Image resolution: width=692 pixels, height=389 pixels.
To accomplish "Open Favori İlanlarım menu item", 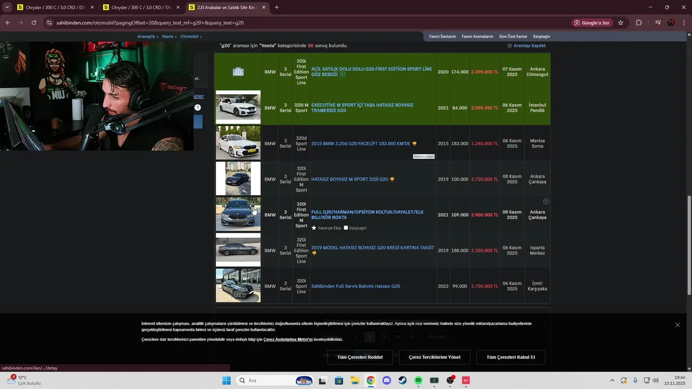I will click(442, 36).
